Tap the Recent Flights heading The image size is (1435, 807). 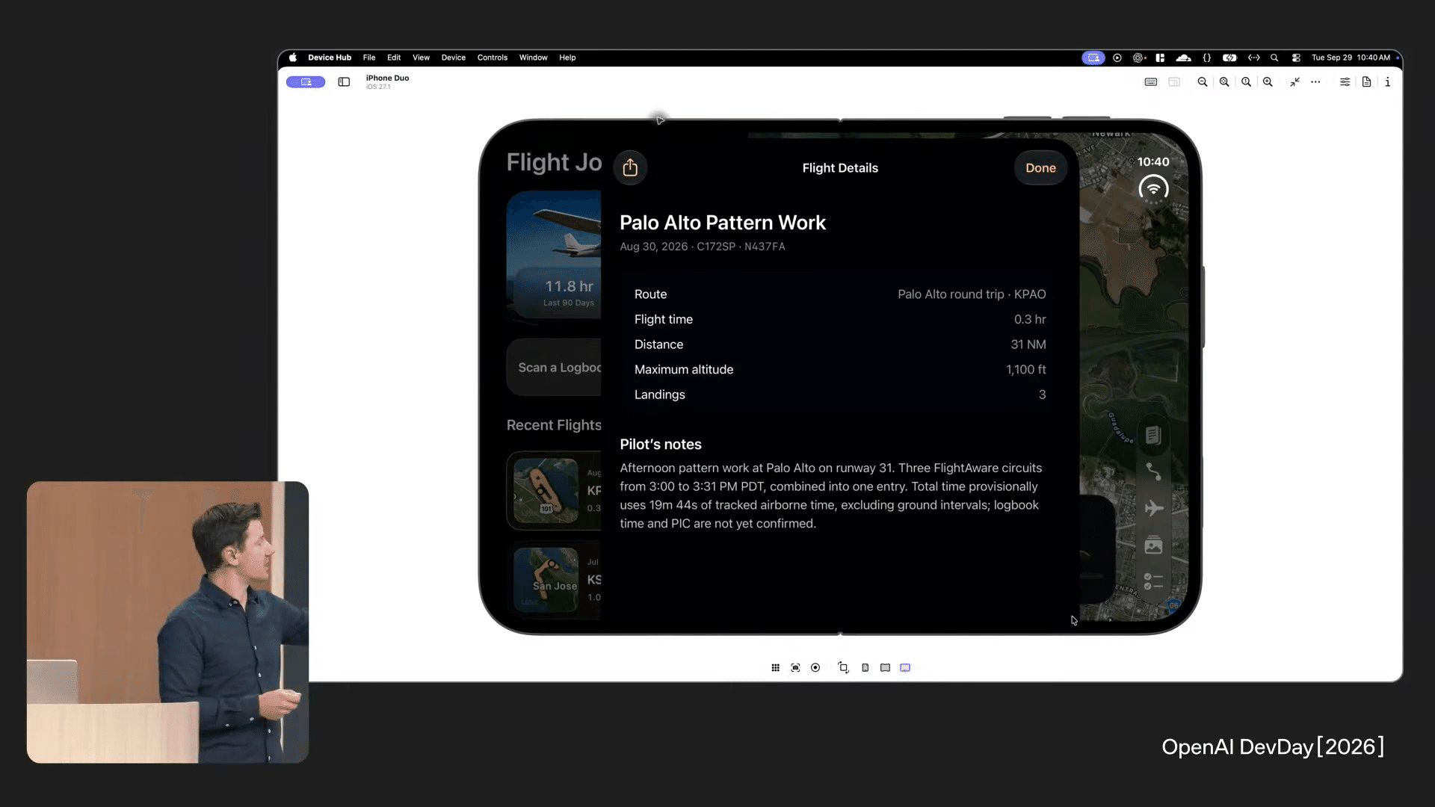554,425
